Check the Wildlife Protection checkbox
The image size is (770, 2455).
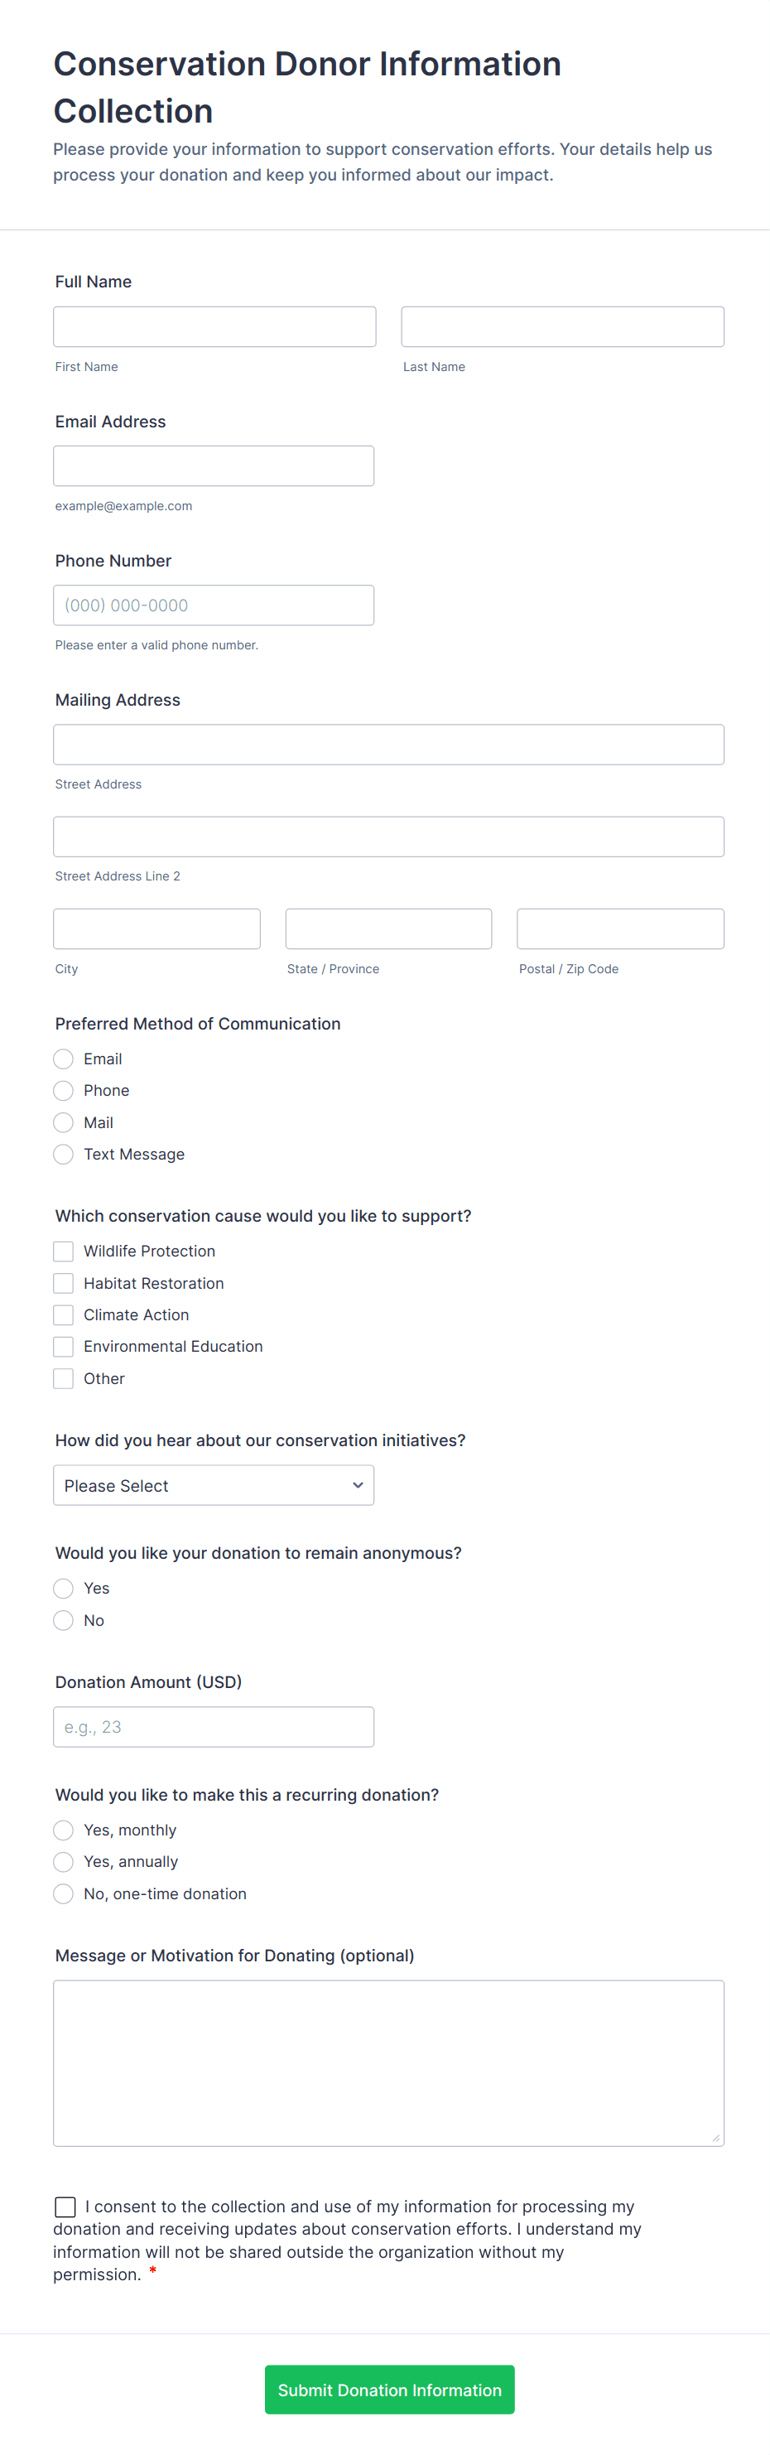tap(64, 1252)
